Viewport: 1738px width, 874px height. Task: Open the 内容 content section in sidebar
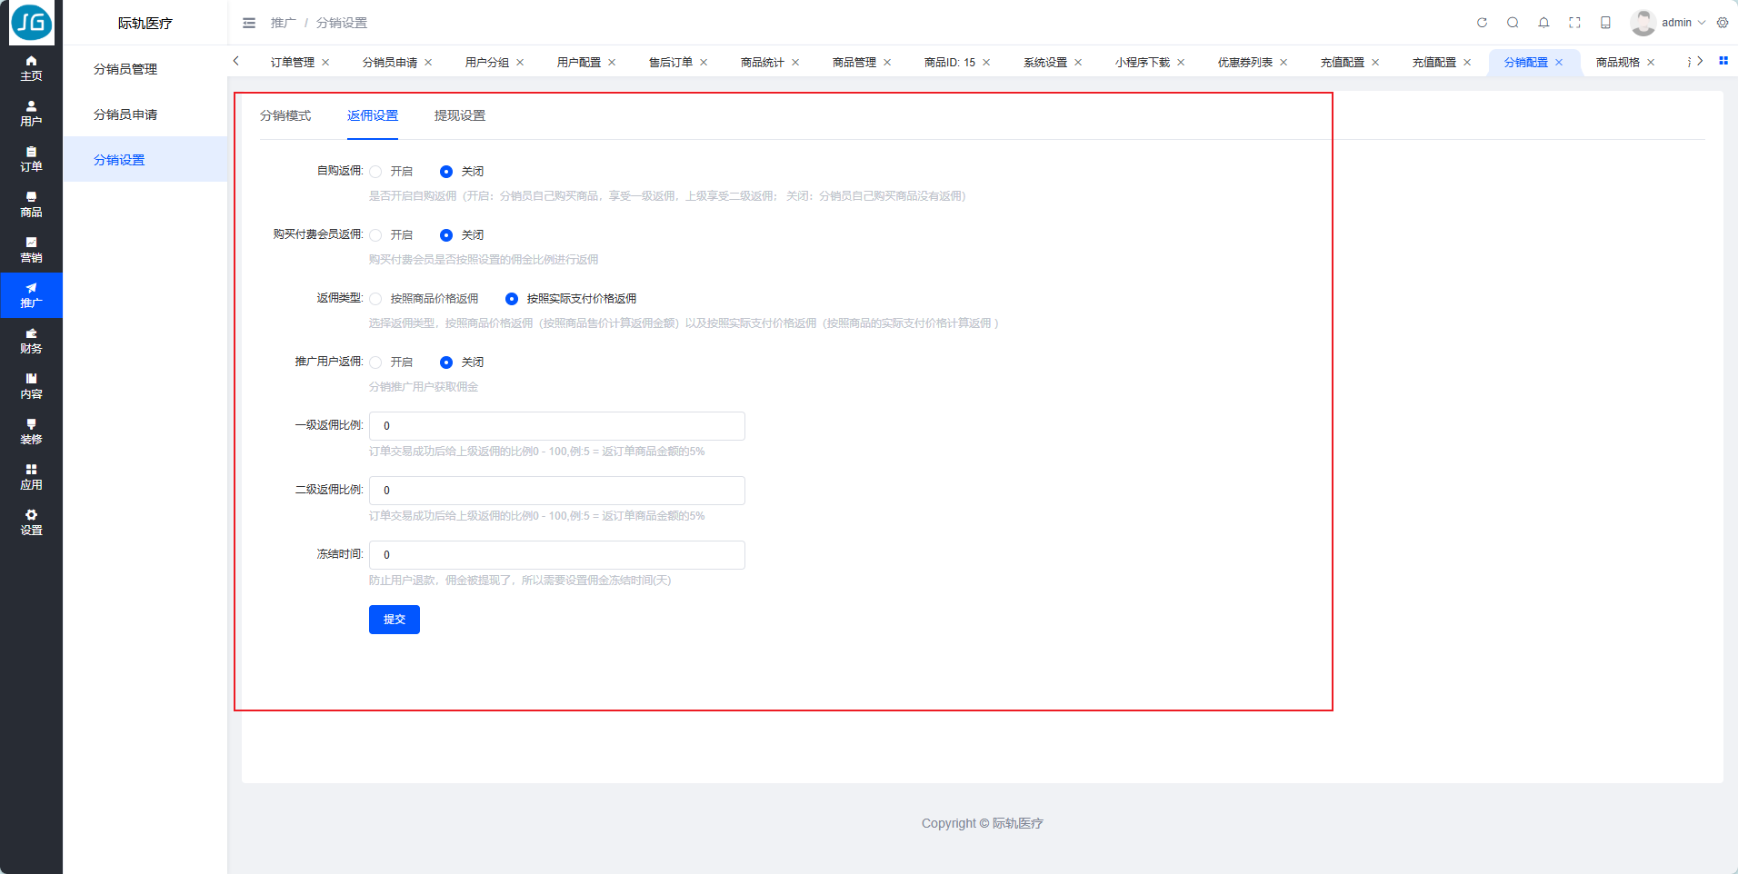click(x=31, y=386)
